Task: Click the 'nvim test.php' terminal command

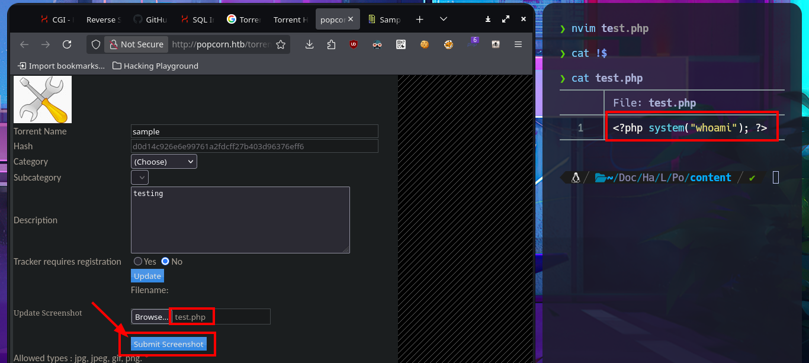Action: click(610, 28)
